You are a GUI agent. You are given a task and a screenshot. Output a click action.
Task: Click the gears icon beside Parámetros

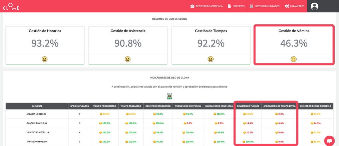click(287, 6)
